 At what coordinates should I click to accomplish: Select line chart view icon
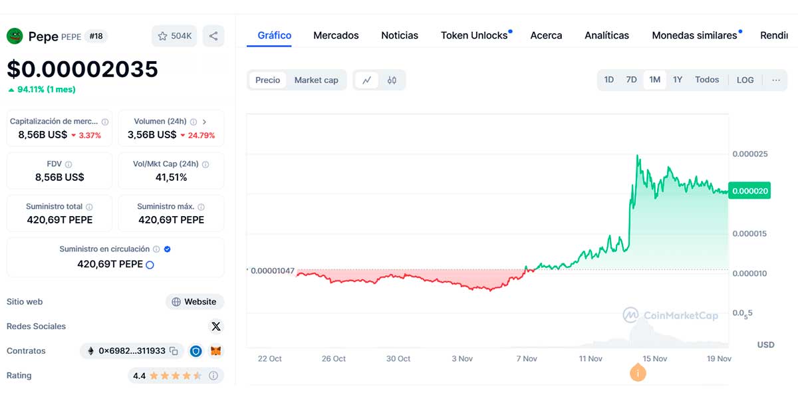pyautogui.click(x=366, y=80)
